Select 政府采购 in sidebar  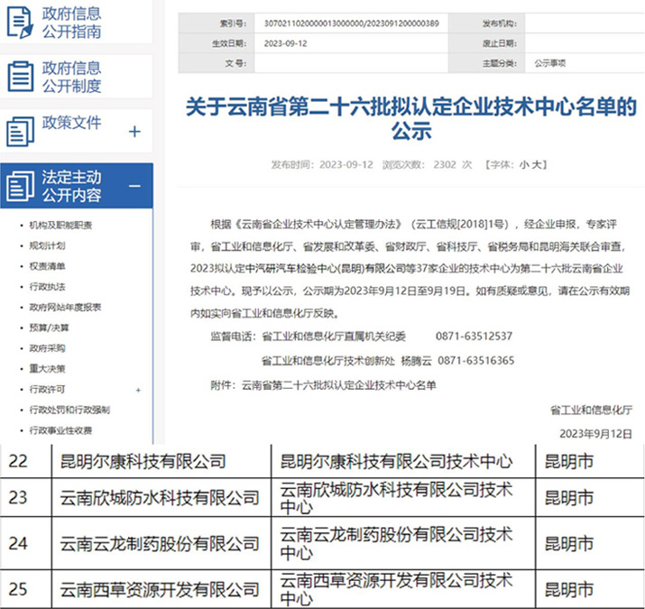[x=48, y=348]
